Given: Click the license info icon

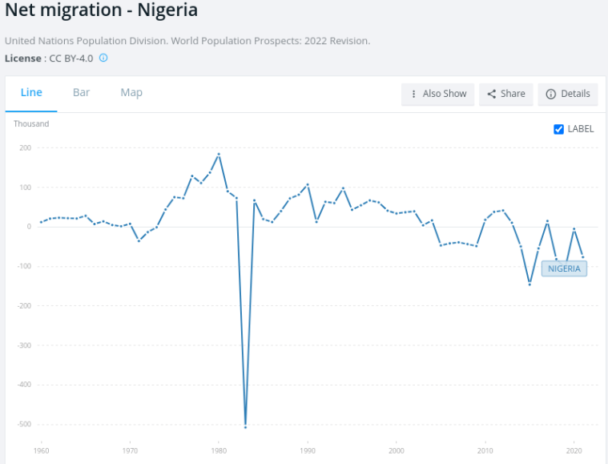Looking at the screenshot, I should 103,58.
